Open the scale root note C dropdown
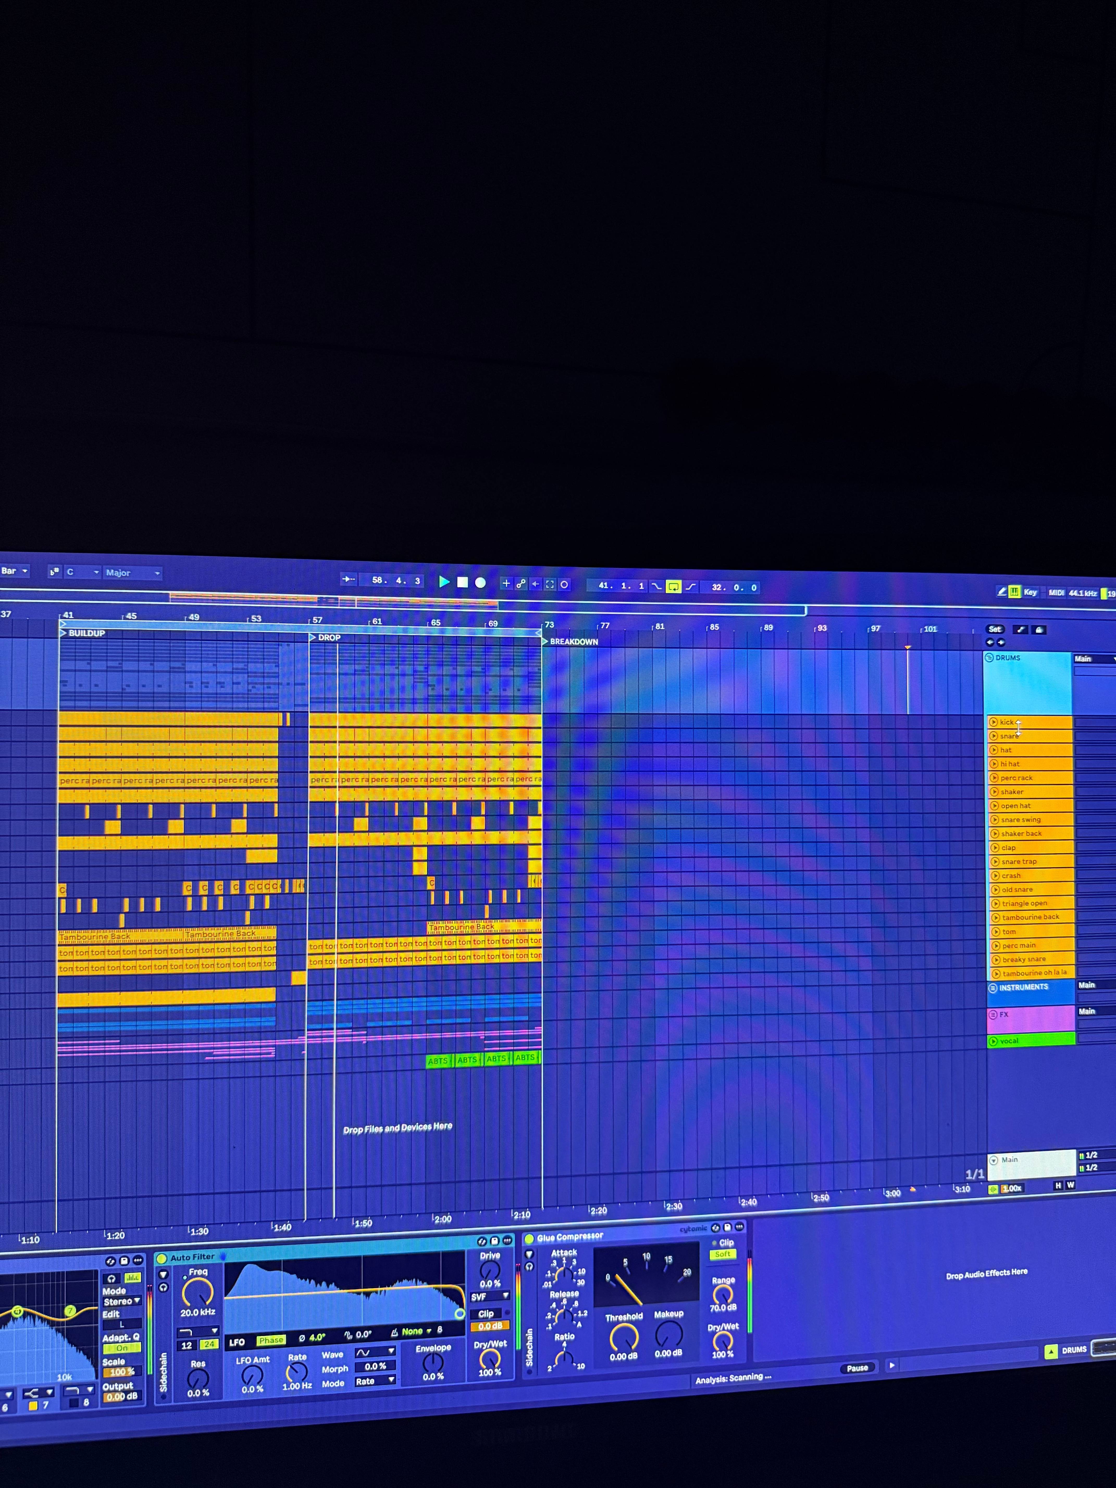 coord(83,573)
